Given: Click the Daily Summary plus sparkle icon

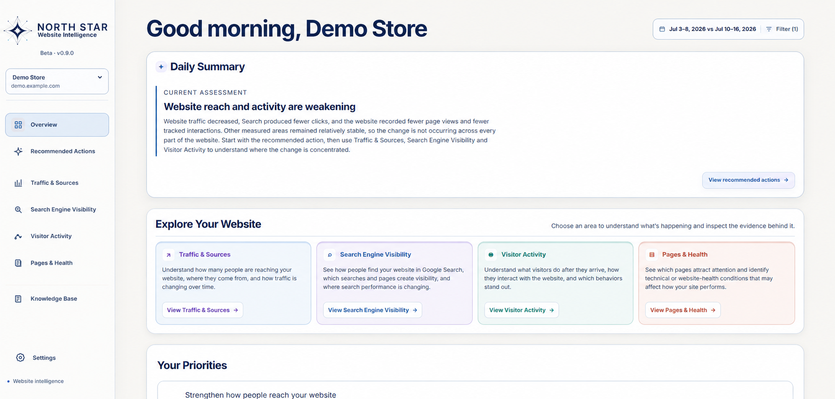Looking at the screenshot, I should click(x=161, y=67).
